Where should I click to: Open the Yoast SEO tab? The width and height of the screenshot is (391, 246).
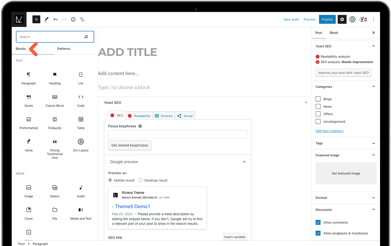click(x=117, y=116)
